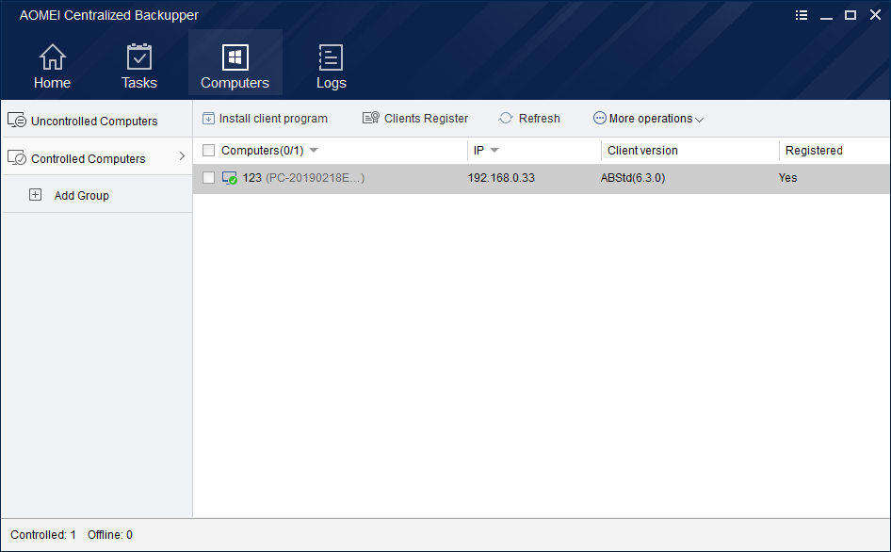The height and width of the screenshot is (552, 891).
Task: Select Uncontrolled Computers in sidebar
Action: tap(97, 121)
